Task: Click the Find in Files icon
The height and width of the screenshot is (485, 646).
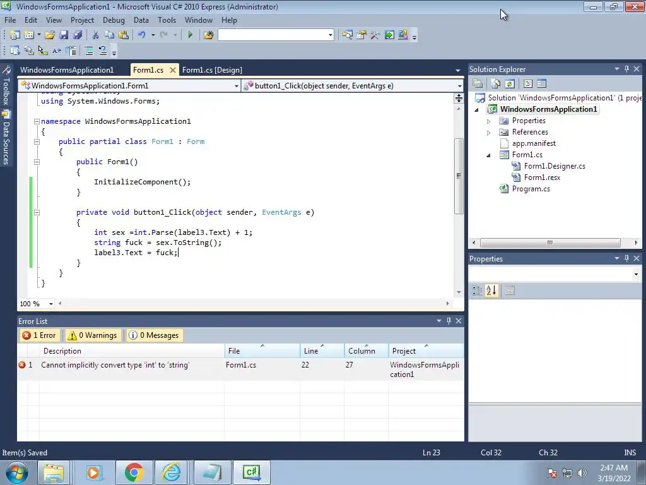Action: tap(208, 35)
